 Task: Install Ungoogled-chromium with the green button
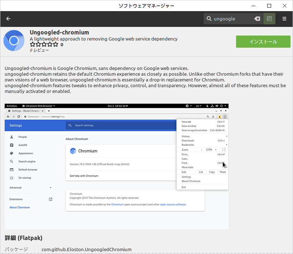pos(263,42)
